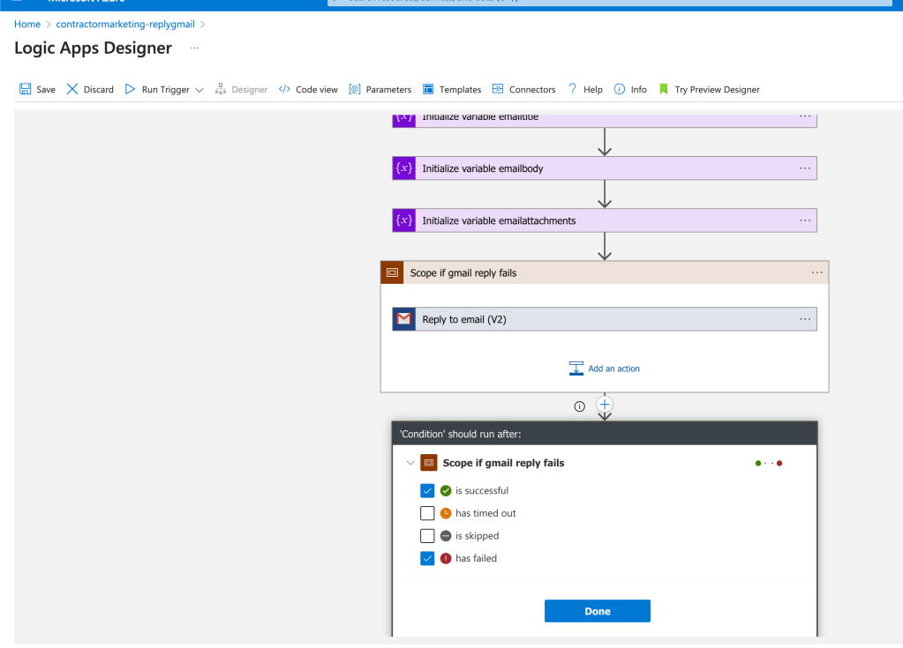Open the Run Trigger dropdown arrow

tap(199, 90)
